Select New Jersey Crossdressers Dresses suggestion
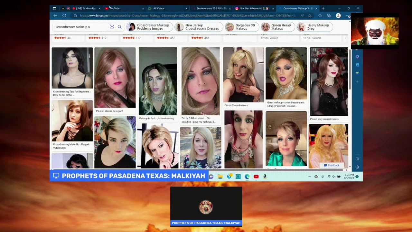Image resolution: width=412 pixels, height=232 pixels. click(x=199, y=27)
